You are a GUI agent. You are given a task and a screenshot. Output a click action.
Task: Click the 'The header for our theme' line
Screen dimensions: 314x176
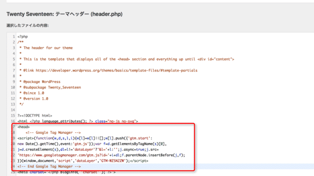coord(46,48)
